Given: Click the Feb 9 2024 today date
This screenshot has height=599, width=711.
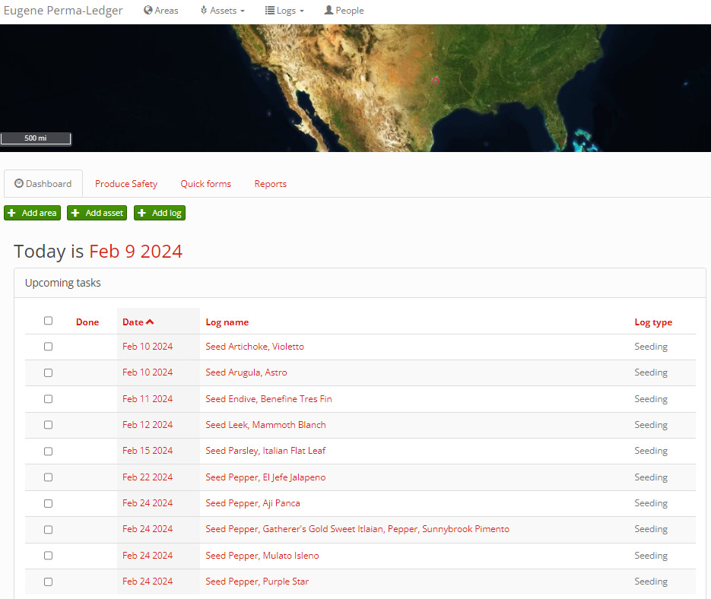Looking at the screenshot, I should click(x=135, y=251).
